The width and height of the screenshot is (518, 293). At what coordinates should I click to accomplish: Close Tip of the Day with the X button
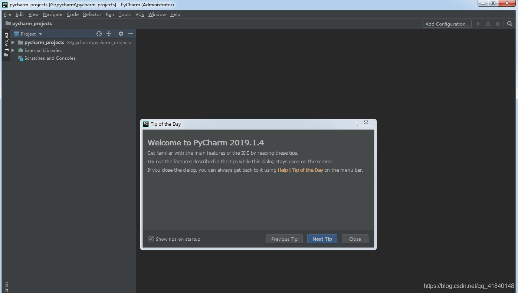366,122
